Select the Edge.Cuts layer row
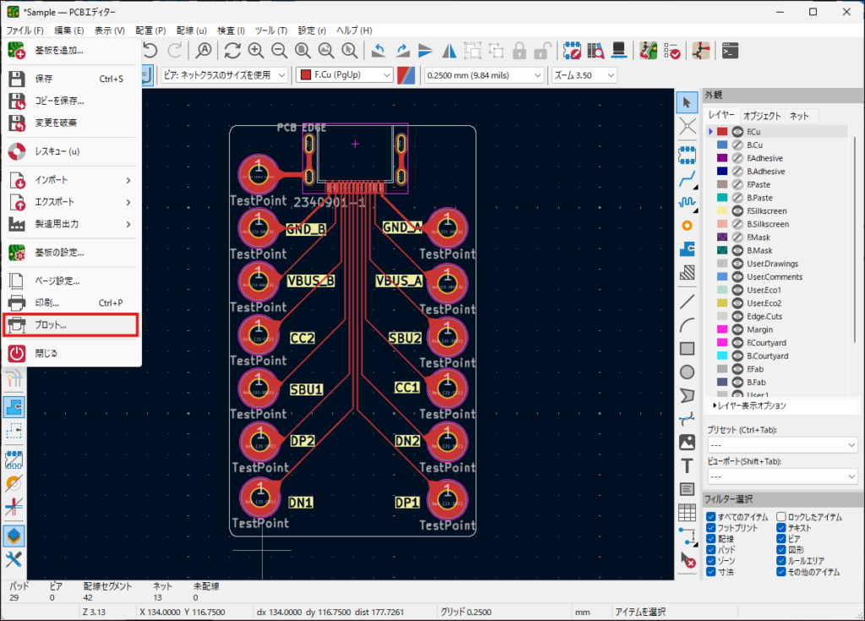Screen dimensions: 865x621 (764, 316)
